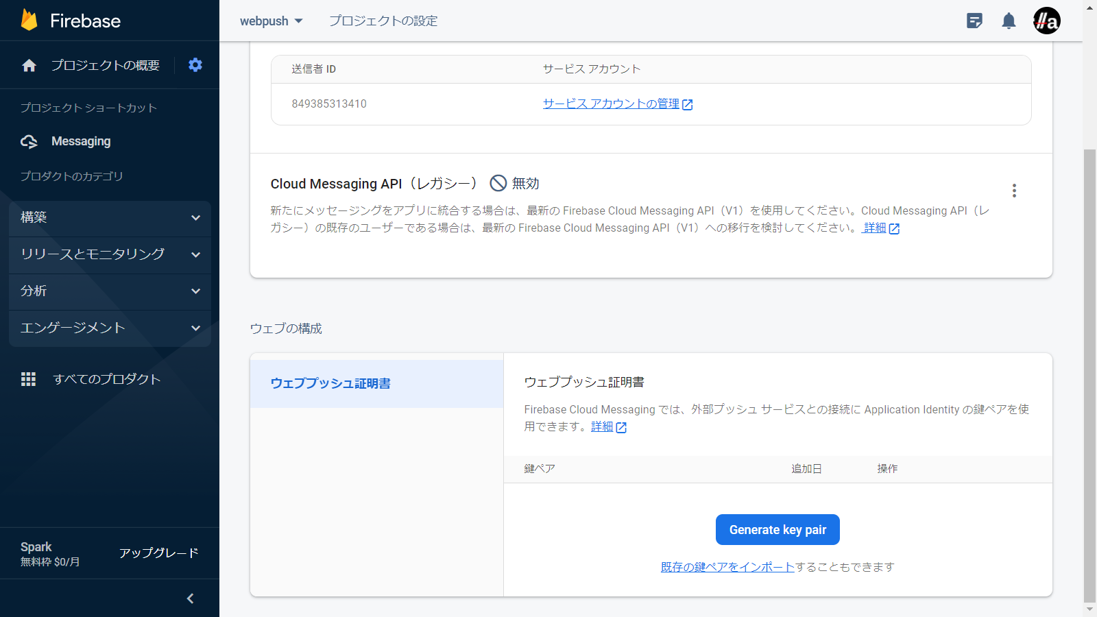Expand the リリースとモニタリング section
The width and height of the screenshot is (1097, 617).
[x=110, y=254]
